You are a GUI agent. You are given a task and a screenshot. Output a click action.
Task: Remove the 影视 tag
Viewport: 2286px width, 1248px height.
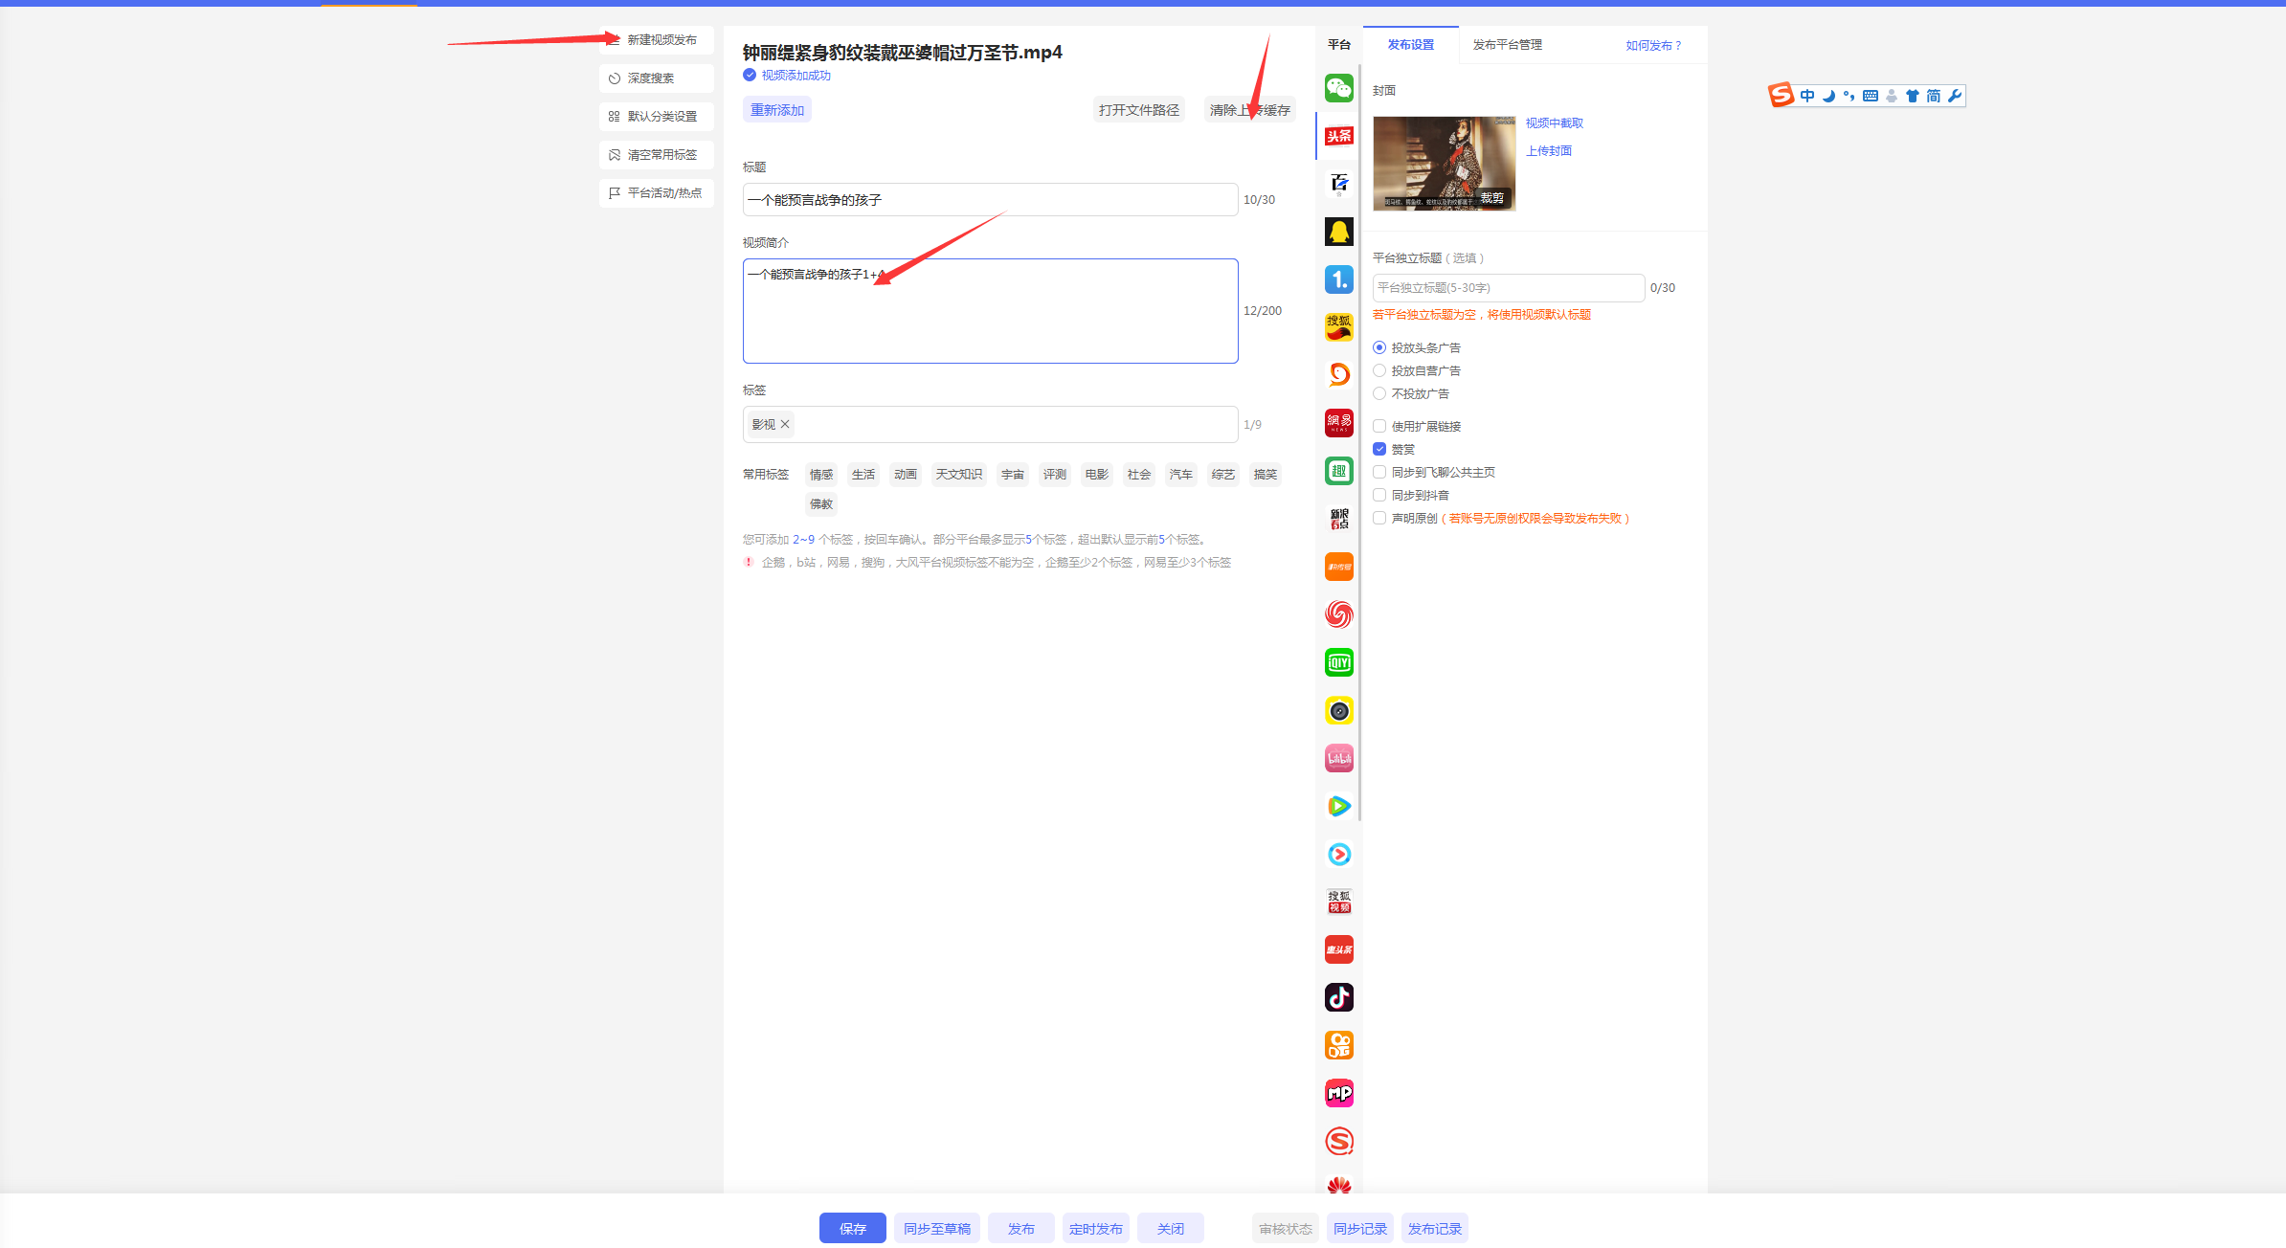tap(785, 424)
